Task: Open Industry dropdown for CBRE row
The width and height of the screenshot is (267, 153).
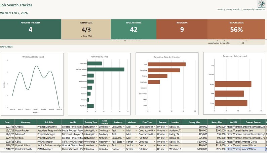Action: coord(124,142)
